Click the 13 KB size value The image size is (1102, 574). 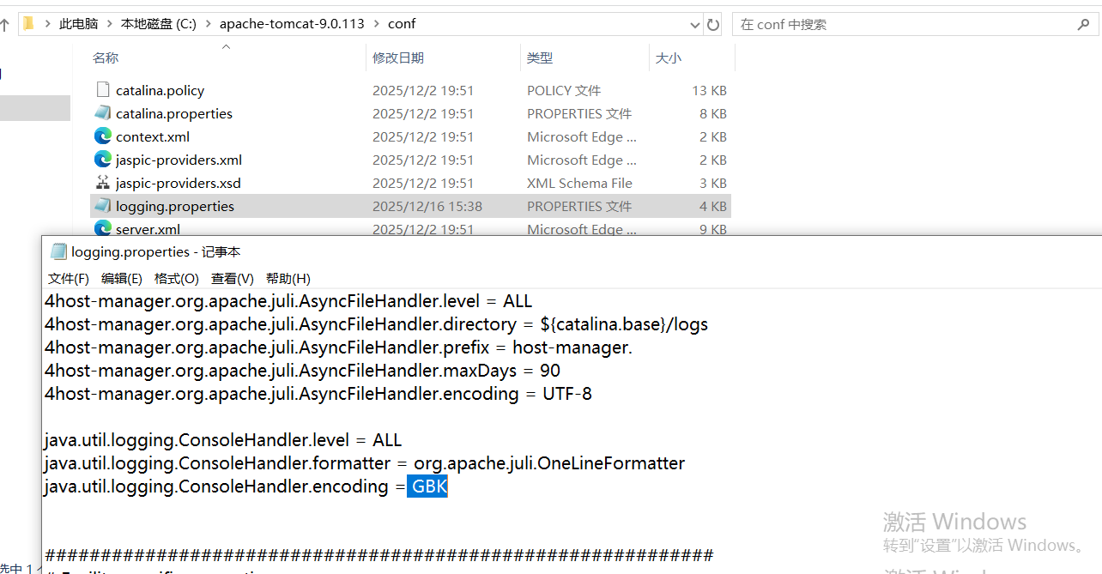(x=710, y=90)
